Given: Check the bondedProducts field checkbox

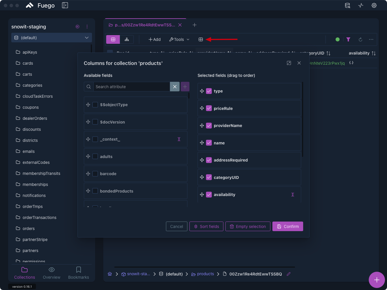Looking at the screenshot, I should coord(95,191).
